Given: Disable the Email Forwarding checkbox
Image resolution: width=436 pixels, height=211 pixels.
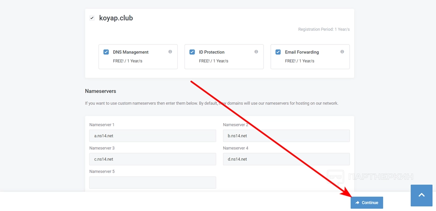Looking at the screenshot, I should tap(278, 52).
